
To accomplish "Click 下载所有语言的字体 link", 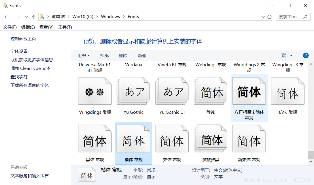I will tap(29, 85).
